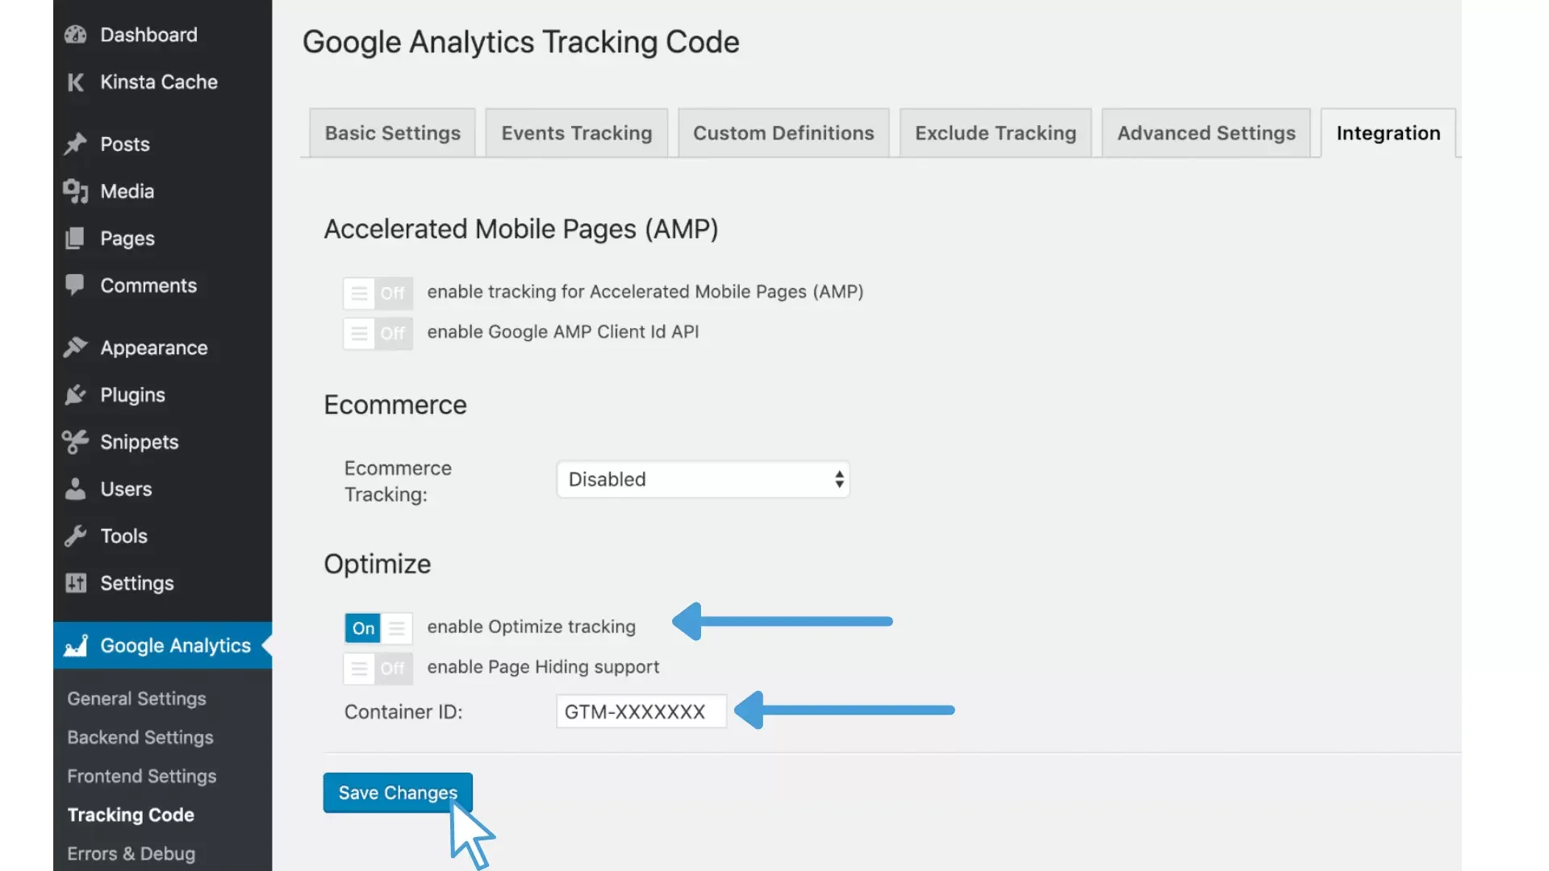The image size is (1549, 871).
Task: Switch to Basic Settings tab
Action: pyautogui.click(x=392, y=133)
